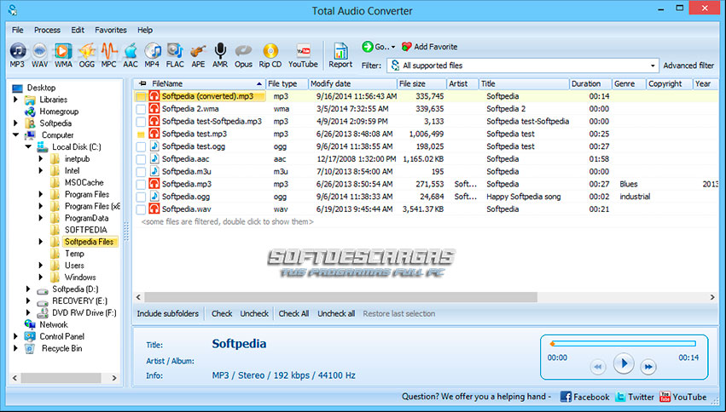Open the Twitter link icon
Screen dimensions: 726x412
pos(620,397)
